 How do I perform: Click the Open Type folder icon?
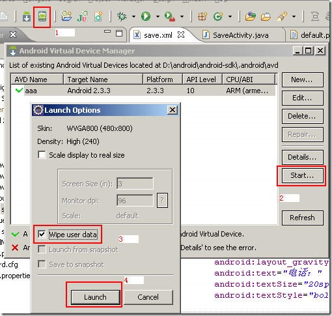pos(250,16)
